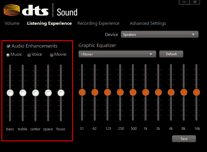This screenshot has height=152, width=207.
Task: Disable the Audio Enhancements checkbox
Action: pyautogui.click(x=8, y=46)
